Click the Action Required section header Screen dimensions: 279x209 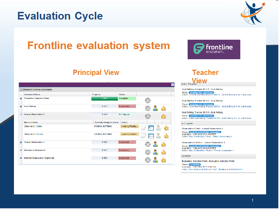pyautogui.click(x=218, y=84)
